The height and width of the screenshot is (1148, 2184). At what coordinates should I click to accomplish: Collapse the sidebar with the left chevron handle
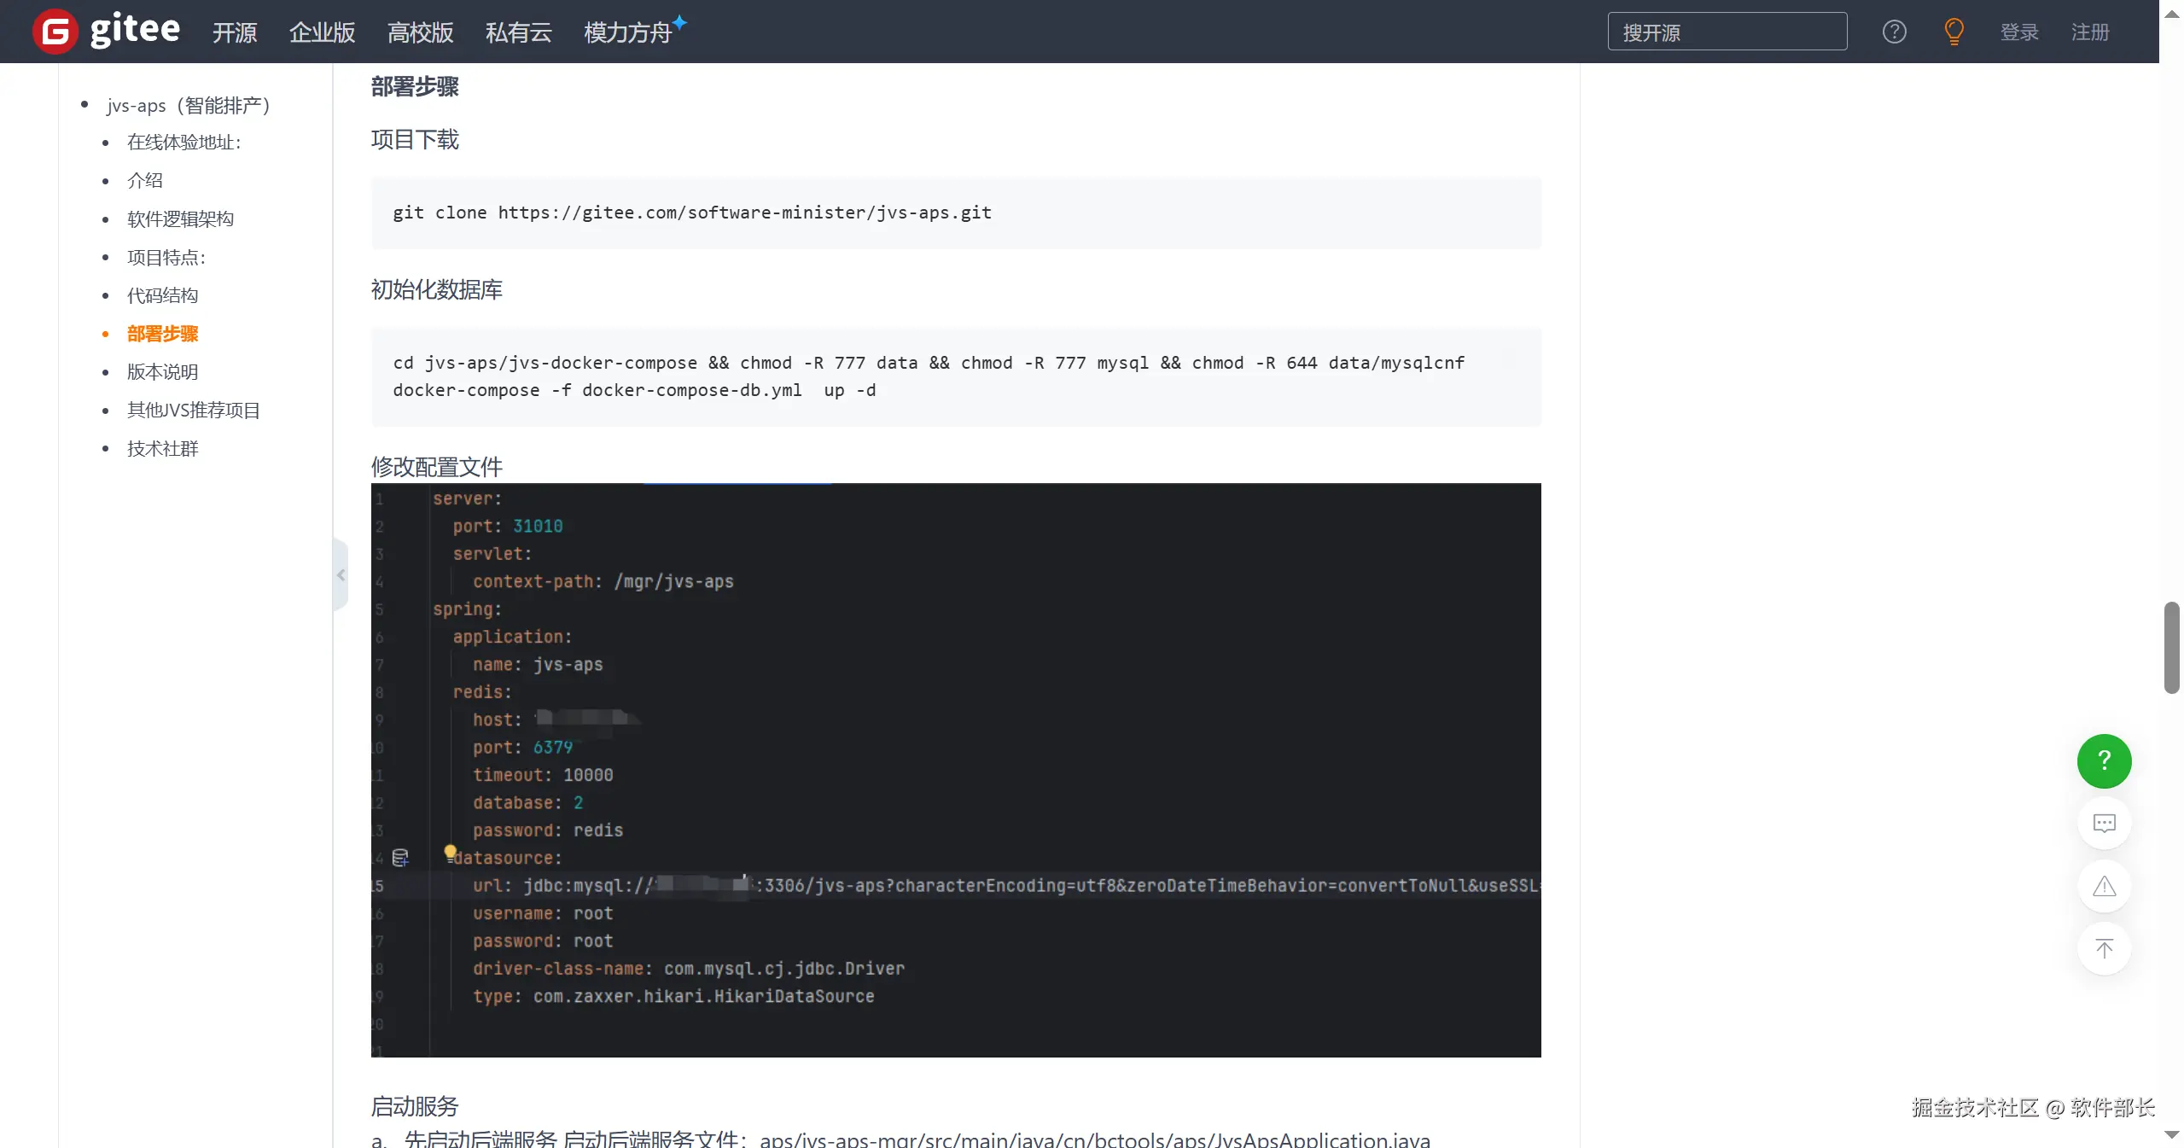(341, 574)
